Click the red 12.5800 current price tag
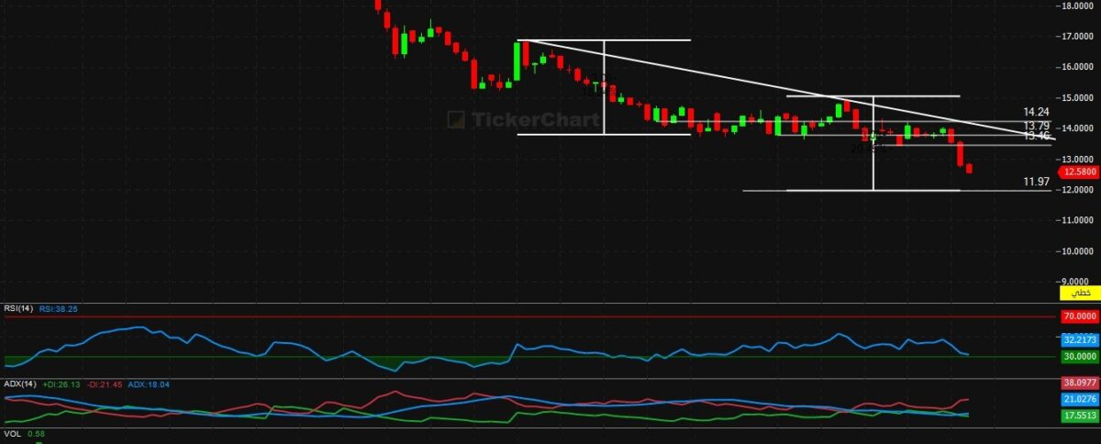This screenshot has width=1101, height=444. click(x=1079, y=172)
